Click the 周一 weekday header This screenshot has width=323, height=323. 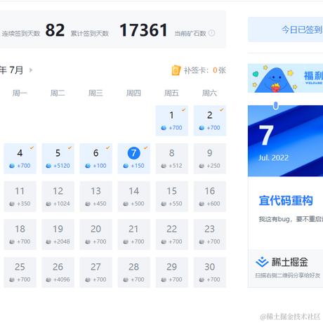point(20,93)
